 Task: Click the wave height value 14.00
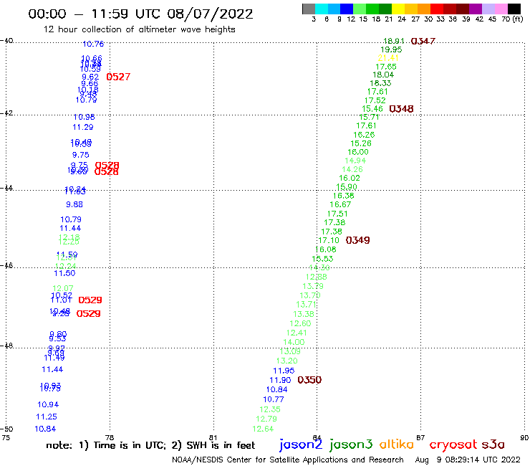pos(294,343)
